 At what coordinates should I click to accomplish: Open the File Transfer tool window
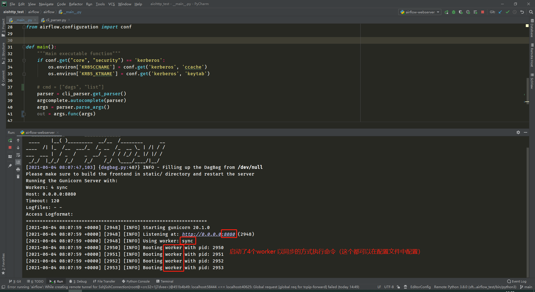tap(104, 281)
